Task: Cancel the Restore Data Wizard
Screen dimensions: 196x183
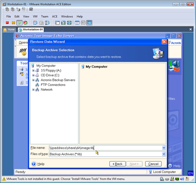Action: (153, 164)
